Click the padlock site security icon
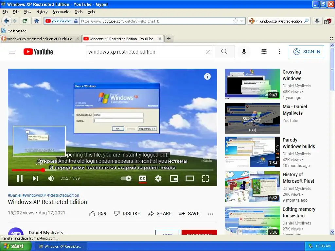 click(76, 21)
